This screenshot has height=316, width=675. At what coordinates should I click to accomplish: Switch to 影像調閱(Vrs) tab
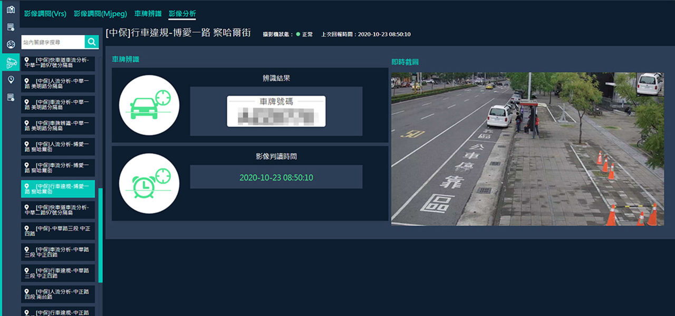click(x=45, y=14)
